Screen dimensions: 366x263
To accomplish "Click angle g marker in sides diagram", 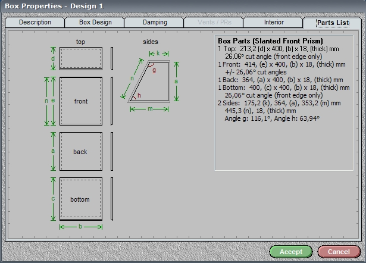I will [154, 70].
